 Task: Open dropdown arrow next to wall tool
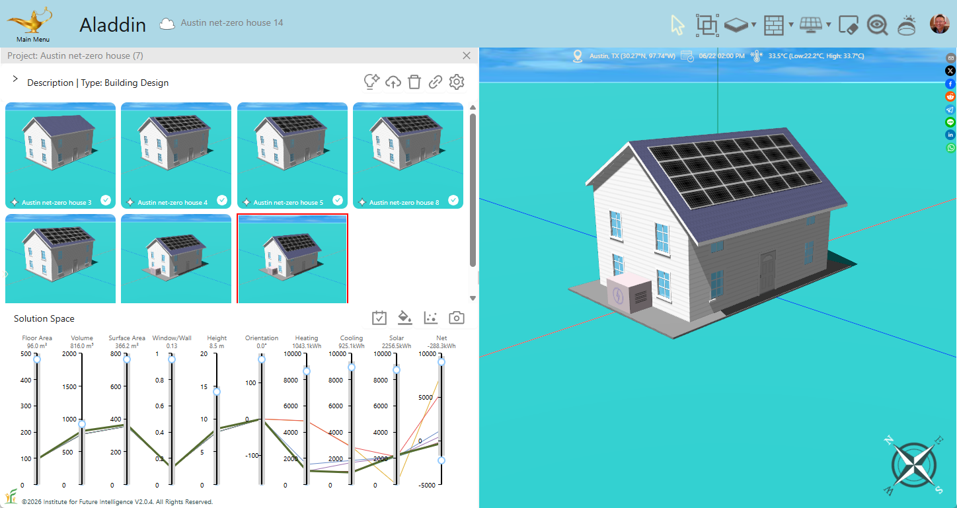[x=791, y=25]
